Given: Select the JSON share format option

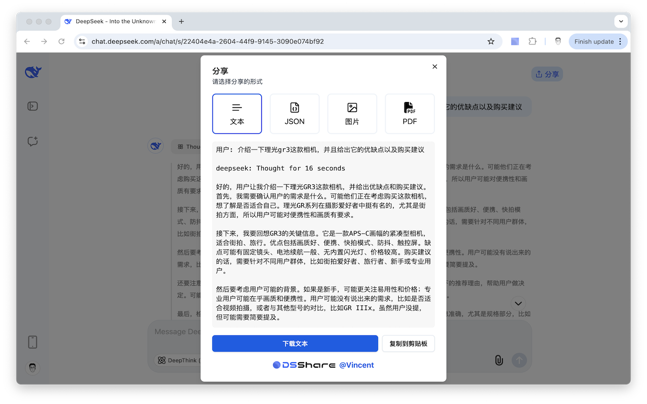Looking at the screenshot, I should pos(295,114).
